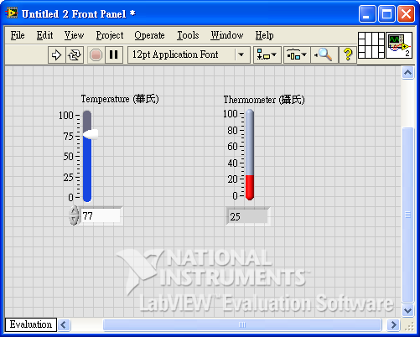Open the Operate menu

coord(149,35)
